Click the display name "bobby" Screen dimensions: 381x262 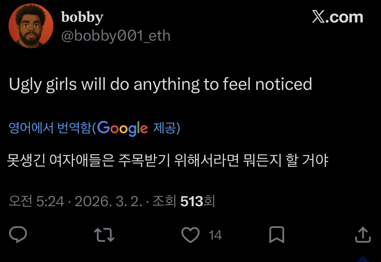point(82,17)
